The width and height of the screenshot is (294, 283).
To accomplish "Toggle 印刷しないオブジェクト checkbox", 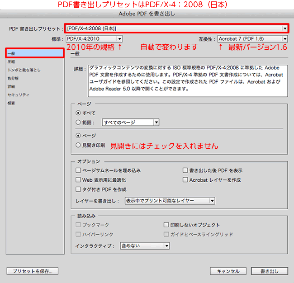I will click(x=166, y=225).
